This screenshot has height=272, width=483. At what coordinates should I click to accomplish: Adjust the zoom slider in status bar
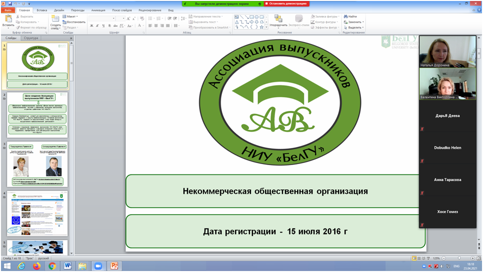[x=459, y=258]
